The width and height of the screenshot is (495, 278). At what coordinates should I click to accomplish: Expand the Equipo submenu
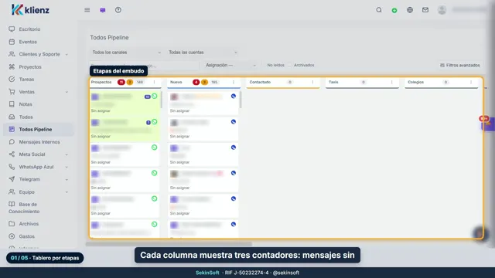(x=67, y=192)
